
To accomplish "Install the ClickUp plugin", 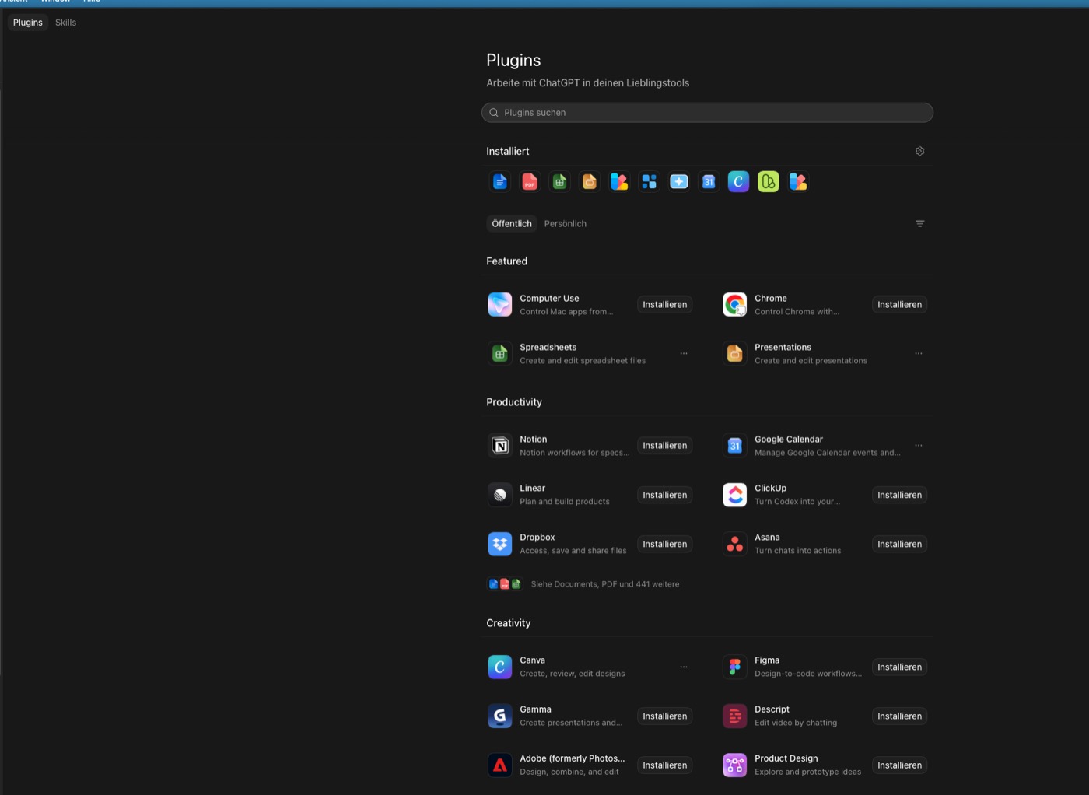I will pos(900,495).
